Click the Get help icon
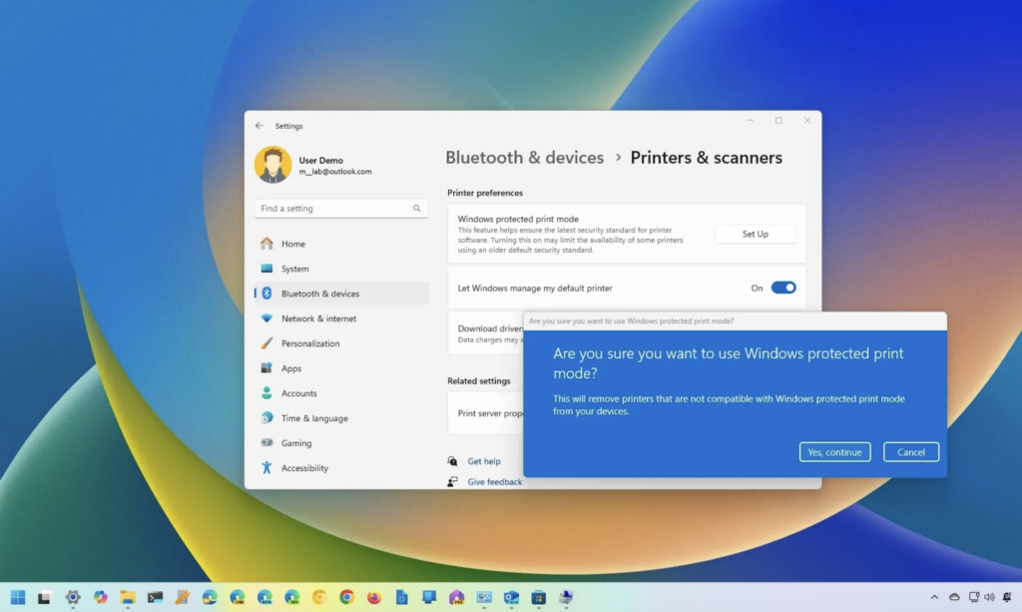Image resolution: width=1022 pixels, height=612 pixels. click(453, 461)
